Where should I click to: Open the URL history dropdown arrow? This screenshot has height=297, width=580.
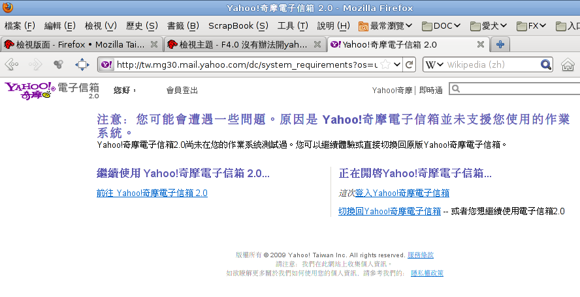coord(396,64)
